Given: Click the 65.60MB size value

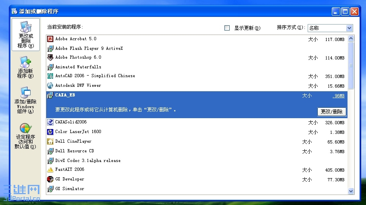Looking at the screenshot, I should 336,142.
